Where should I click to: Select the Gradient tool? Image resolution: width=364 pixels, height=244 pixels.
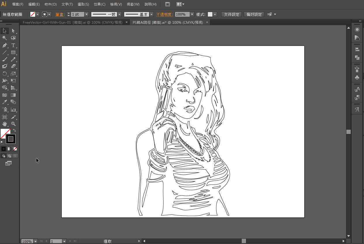click(13, 95)
